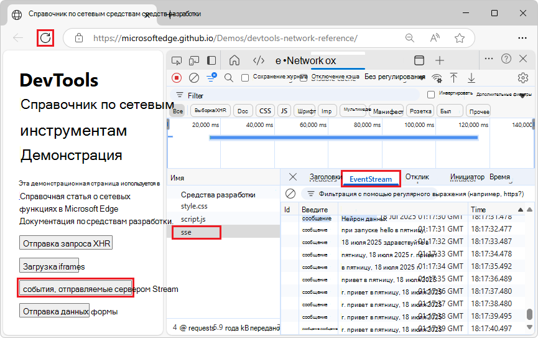Toggle the Quick View drawer icon
Viewport: 538px width, 338px height.
(419, 60)
